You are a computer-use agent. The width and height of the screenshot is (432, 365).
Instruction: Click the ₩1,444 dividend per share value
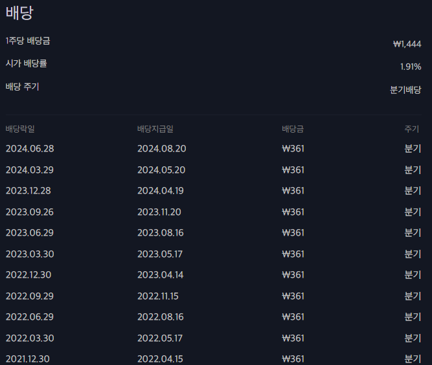[x=407, y=44]
